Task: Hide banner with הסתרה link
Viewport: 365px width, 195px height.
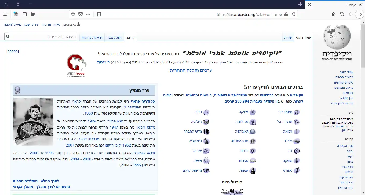Action: (x=13, y=51)
